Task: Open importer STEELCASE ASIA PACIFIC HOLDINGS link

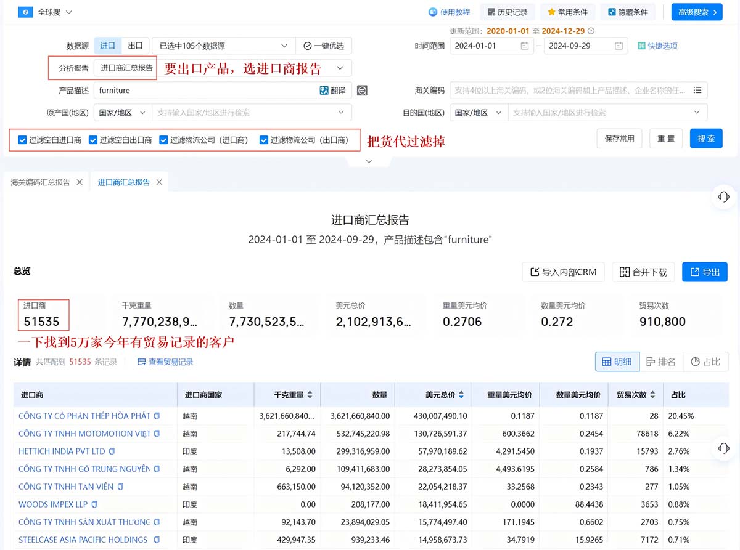Action: pos(83,540)
